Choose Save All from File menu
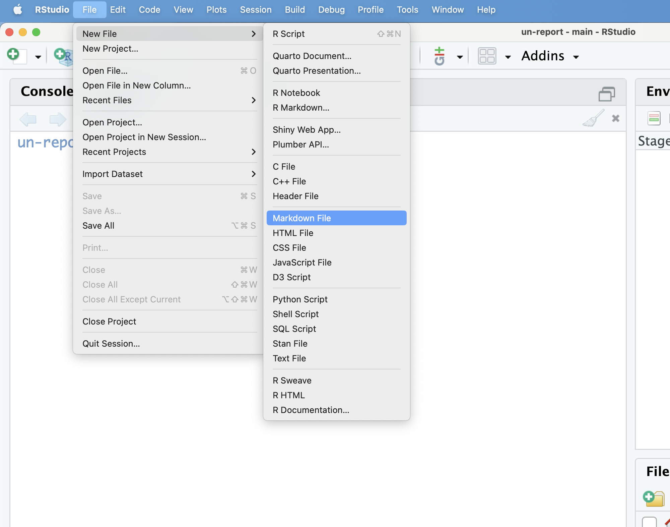The height and width of the screenshot is (527, 670). pyautogui.click(x=170, y=226)
